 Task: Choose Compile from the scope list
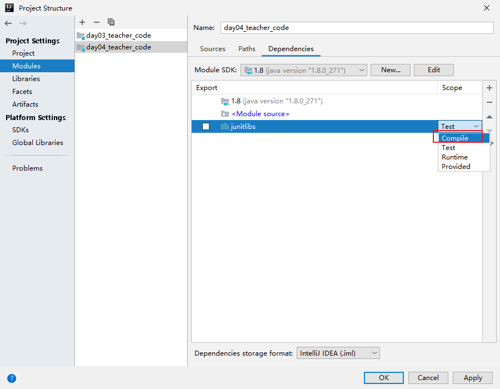[455, 138]
